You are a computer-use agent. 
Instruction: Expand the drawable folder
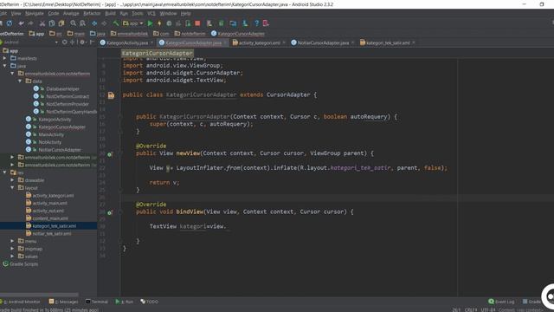click(13, 179)
